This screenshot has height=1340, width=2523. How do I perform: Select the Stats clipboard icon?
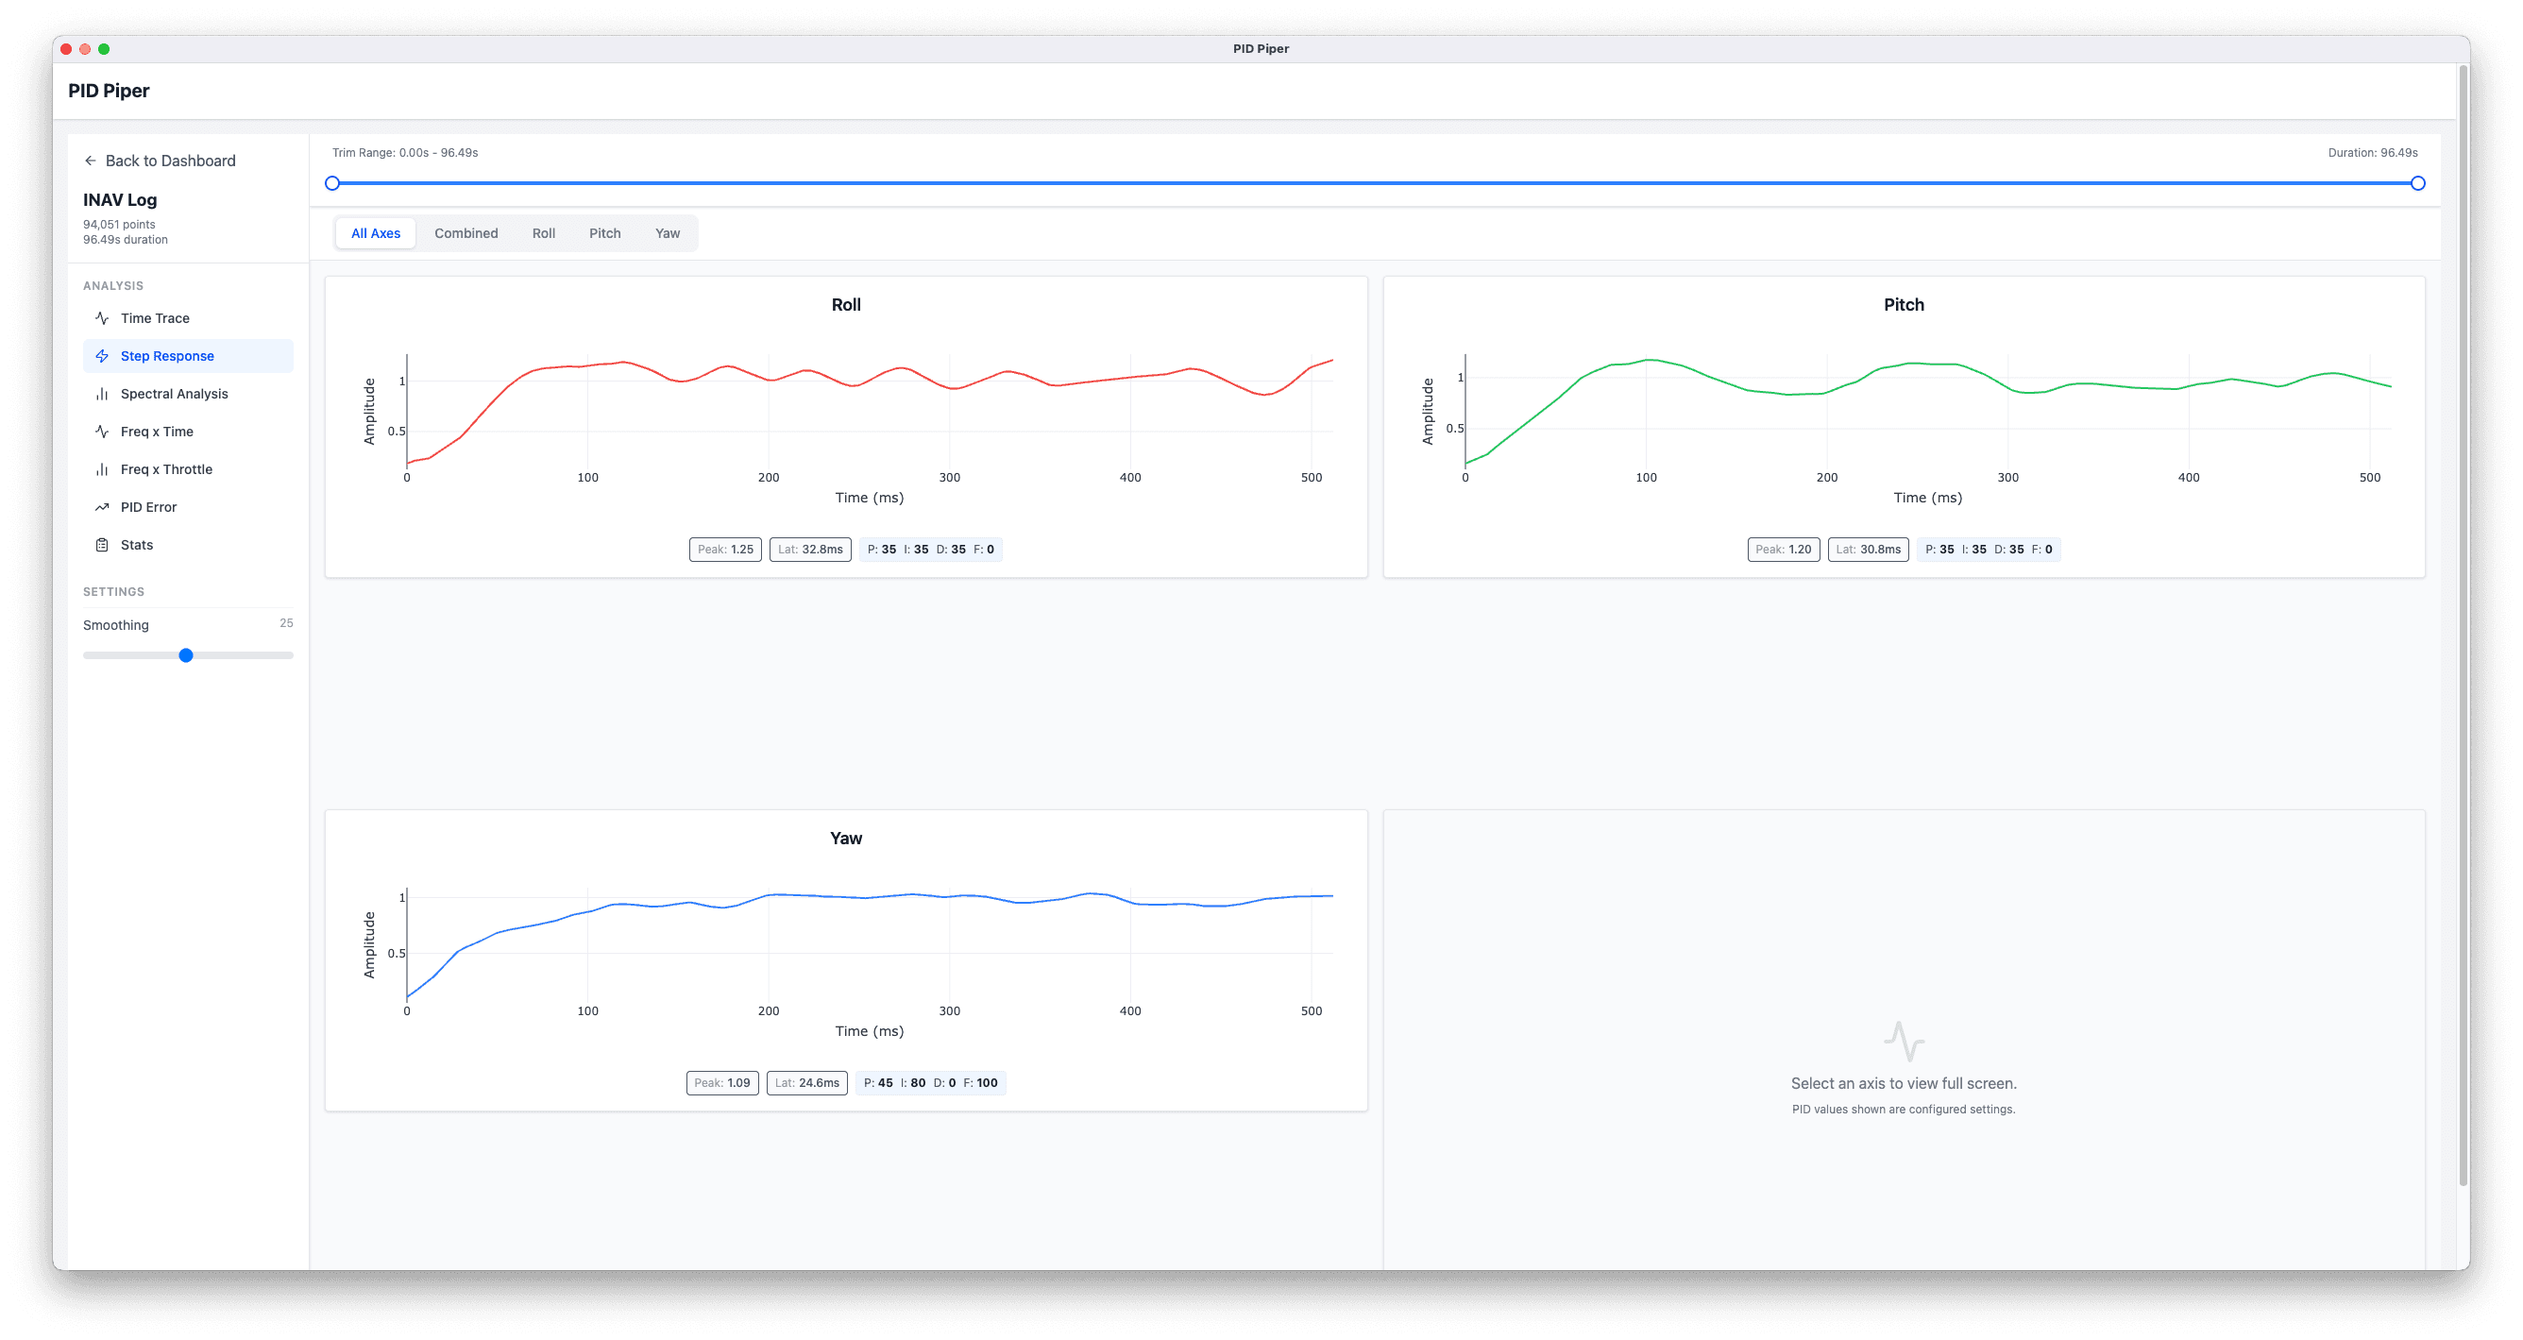[x=102, y=545]
